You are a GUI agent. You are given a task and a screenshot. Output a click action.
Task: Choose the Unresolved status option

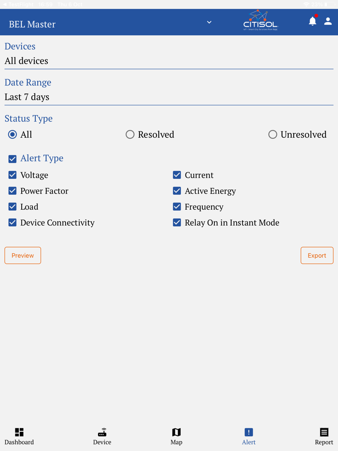point(273,134)
